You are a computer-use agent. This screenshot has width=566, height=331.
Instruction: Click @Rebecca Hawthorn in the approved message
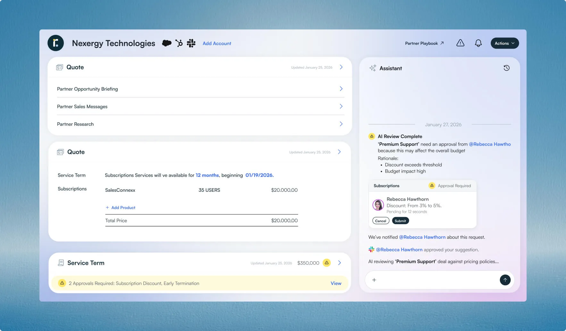click(399, 250)
